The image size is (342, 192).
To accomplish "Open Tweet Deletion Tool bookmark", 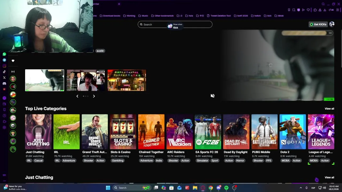I will coord(219,16).
